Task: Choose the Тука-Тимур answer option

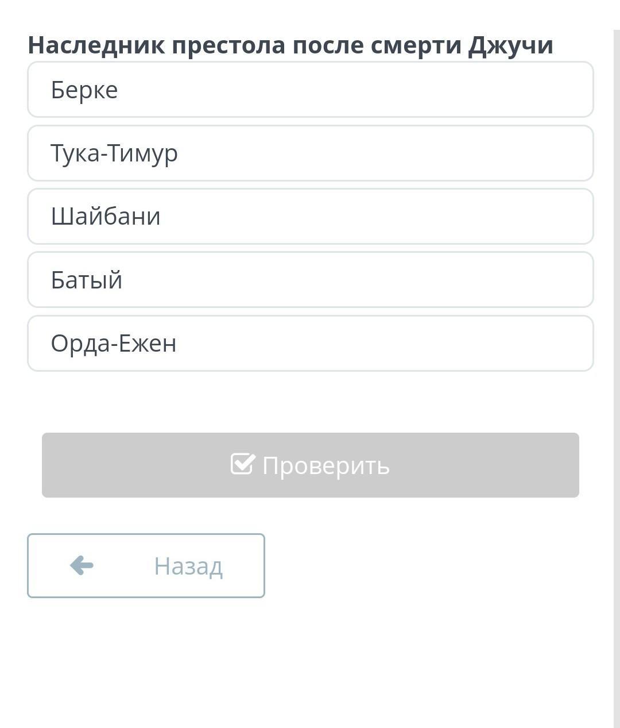Action: 310,153
